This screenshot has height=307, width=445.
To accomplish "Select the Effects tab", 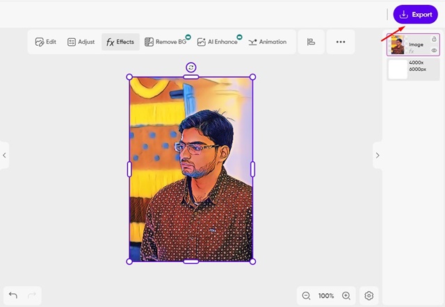I will pyautogui.click(x=120, y=42).
